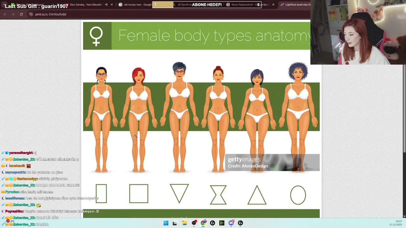Open Task View from the taskbar
The image size is (406, 228).
click(x=174, y=223)
